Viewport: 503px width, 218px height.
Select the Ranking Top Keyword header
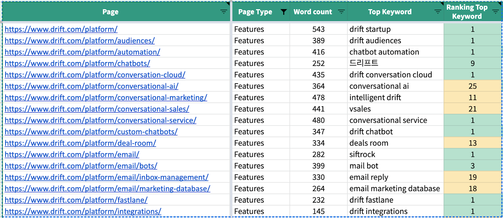point(473,12)
